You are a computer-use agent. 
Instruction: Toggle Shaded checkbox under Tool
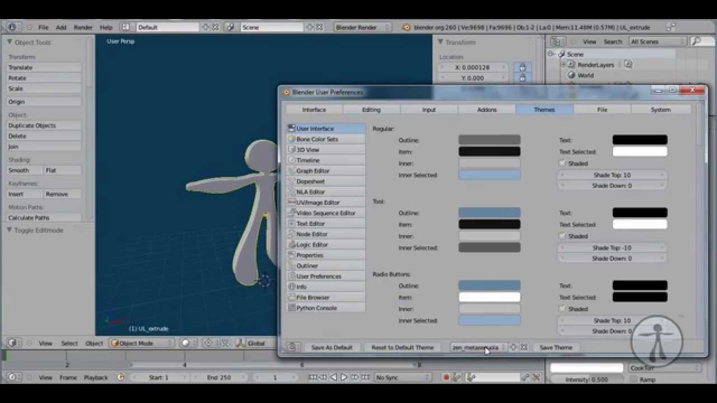pyautogui.click(x=562, y=236)
